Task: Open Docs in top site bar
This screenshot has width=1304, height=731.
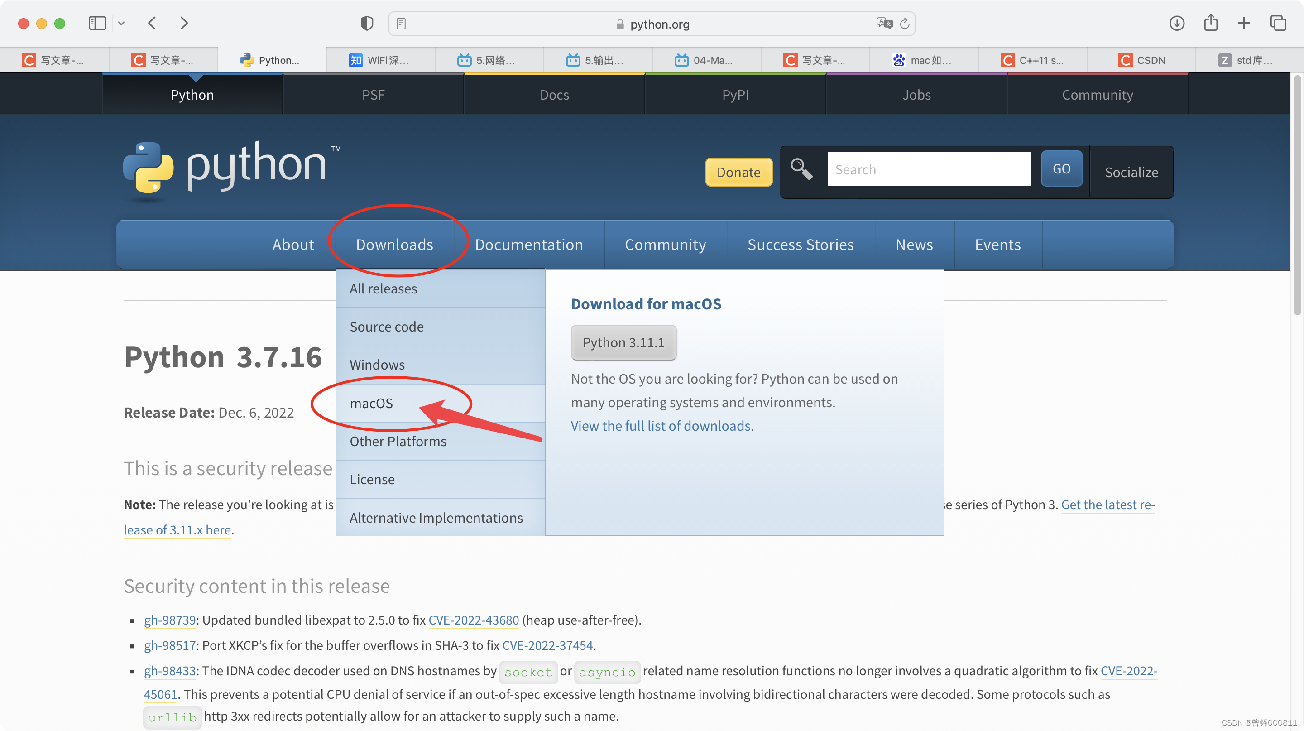Action: (554, 95)
